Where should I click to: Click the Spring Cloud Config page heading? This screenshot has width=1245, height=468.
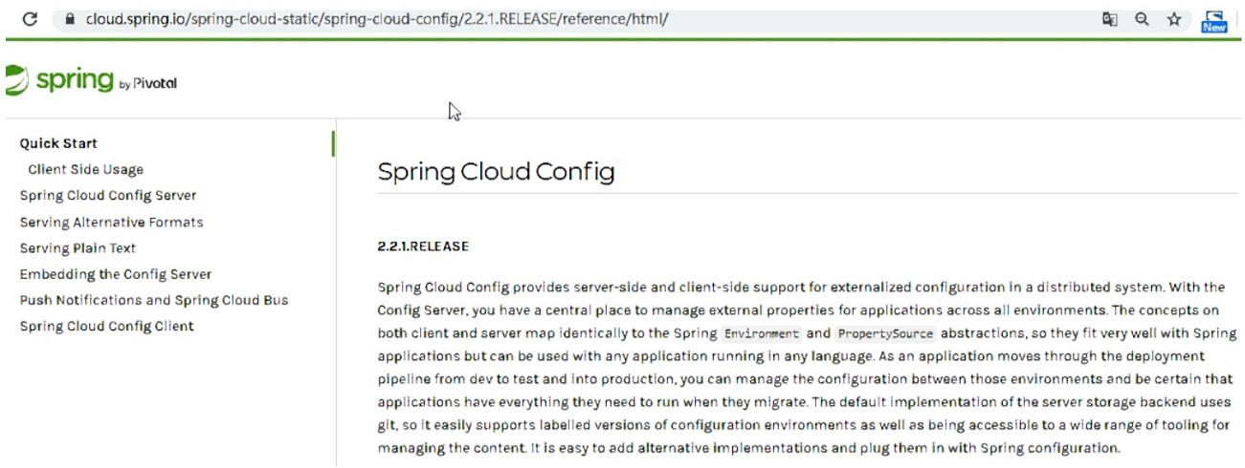point(496,172)
